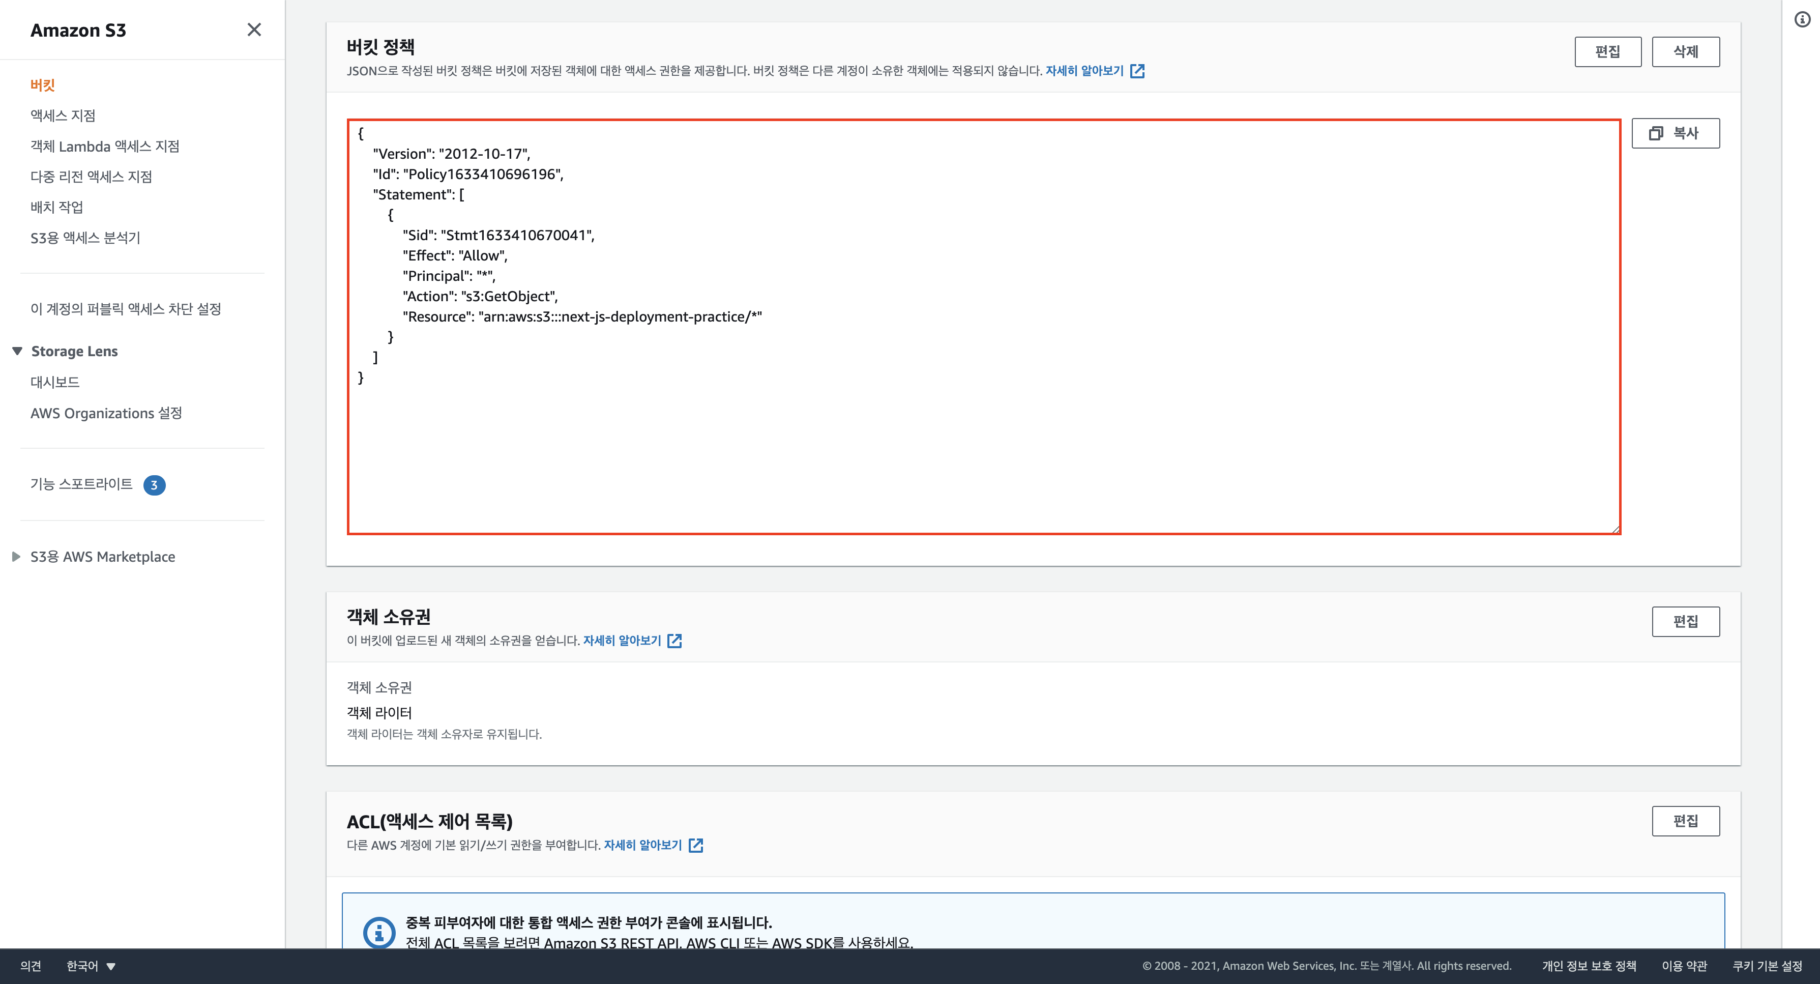Expand S3용 AWS Marketplace section
Viewport: 1820px width, 984px height.
pyautogui.click(x=16, y=557)
